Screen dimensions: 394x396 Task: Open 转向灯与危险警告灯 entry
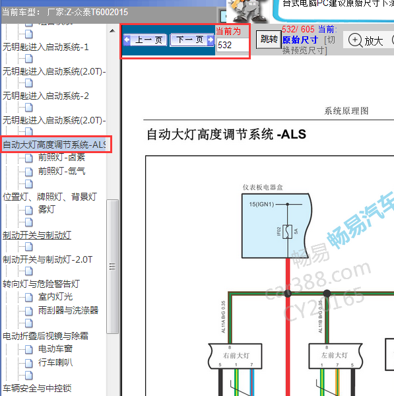41,284
